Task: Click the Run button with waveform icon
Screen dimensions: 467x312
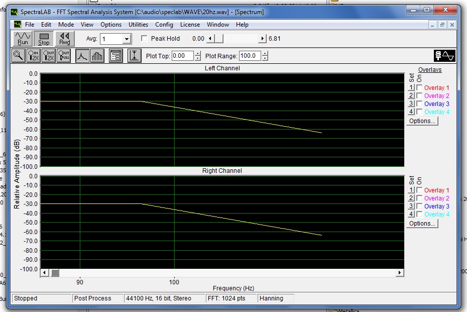Action: 23,39
